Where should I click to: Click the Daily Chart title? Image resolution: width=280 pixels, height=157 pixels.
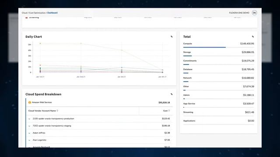(34, 37)
